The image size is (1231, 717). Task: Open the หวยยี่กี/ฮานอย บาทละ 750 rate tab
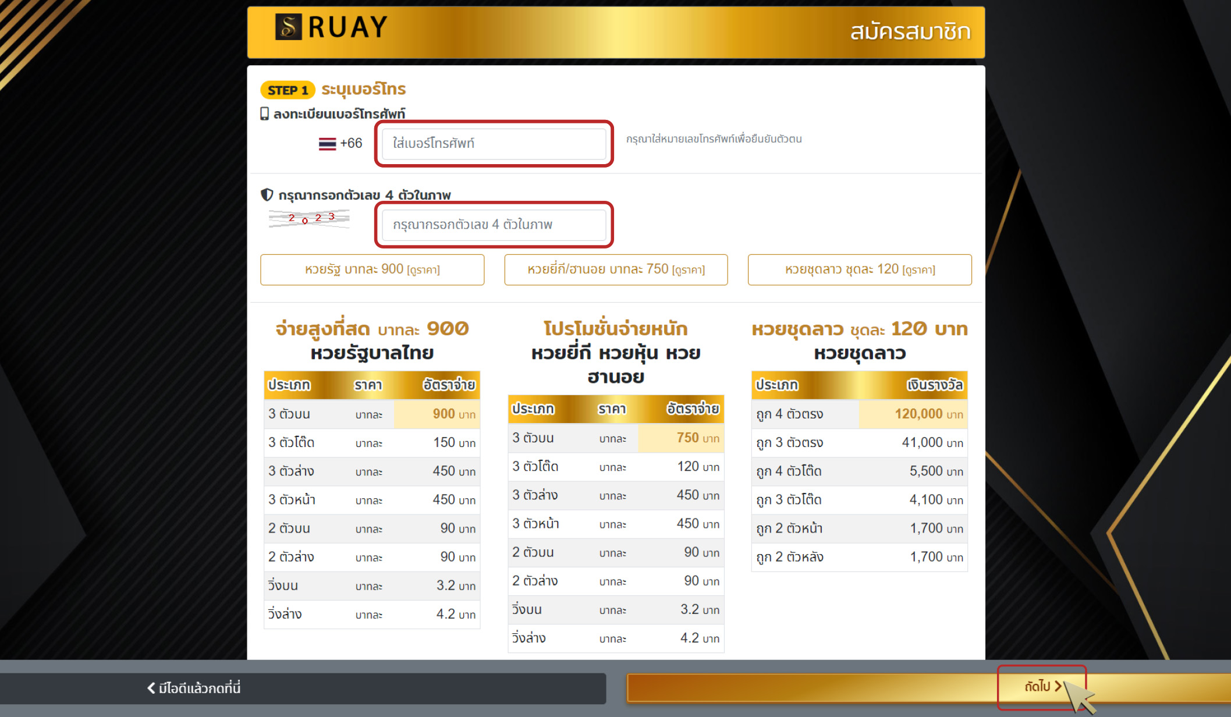[x=616, y=269]
